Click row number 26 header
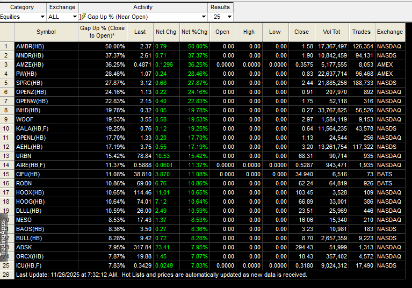 tap(6, 275)
